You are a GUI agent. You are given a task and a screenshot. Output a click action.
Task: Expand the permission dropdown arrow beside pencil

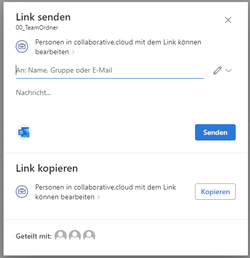point(229,71)
